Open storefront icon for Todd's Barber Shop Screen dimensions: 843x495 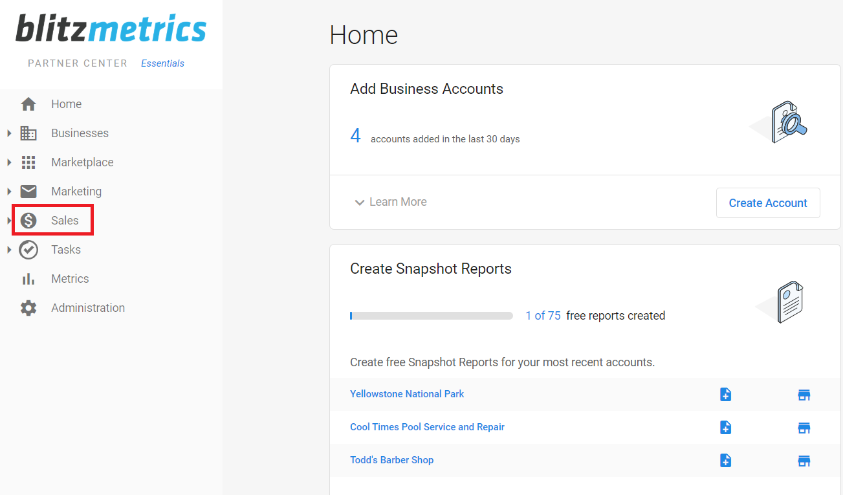[x=804, y=461]
